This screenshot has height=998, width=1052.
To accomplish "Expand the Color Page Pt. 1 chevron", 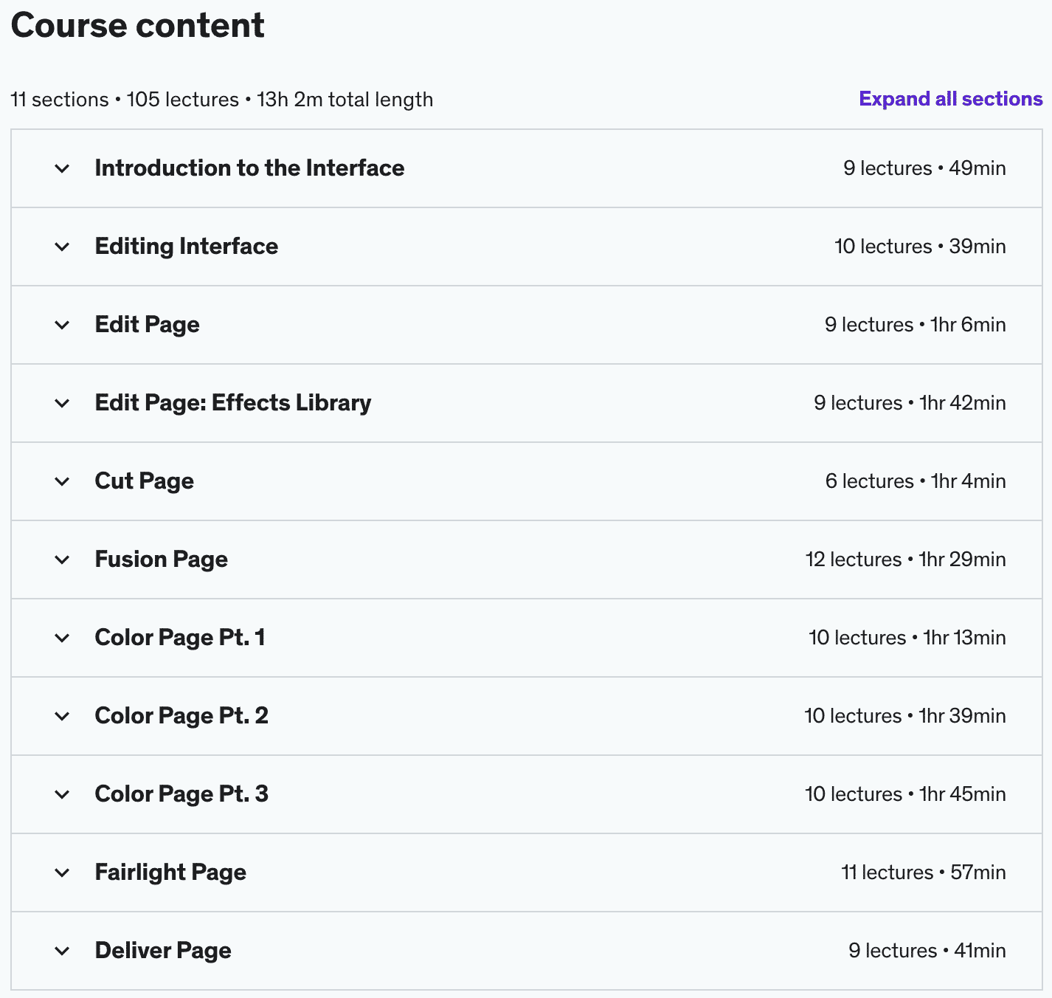I will (x=62, y=638).
